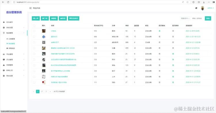Open item name link in publisher 222 row
216x113 pixels.
click(x=55, y=42)
